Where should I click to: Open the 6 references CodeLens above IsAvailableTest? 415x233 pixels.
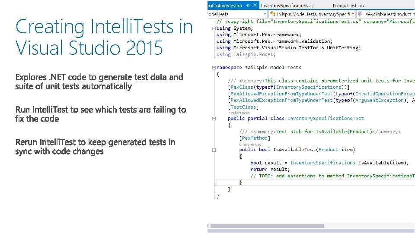(x=250, y=145)
